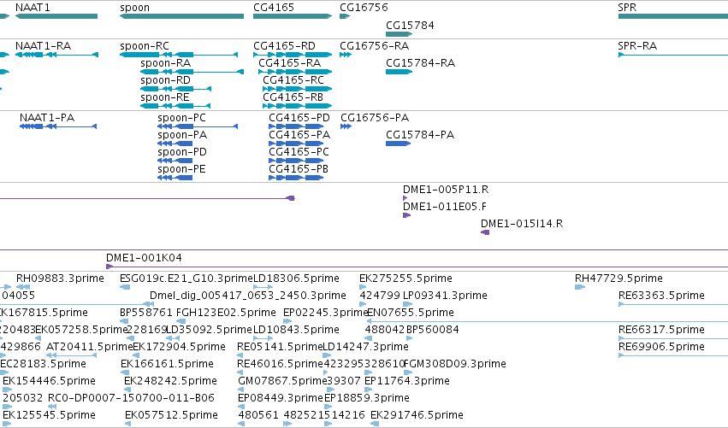The width and height of the screenshot is (728, 428).
Task: Select the FGM308D09.3prime EST label
Action: point(455,364)
